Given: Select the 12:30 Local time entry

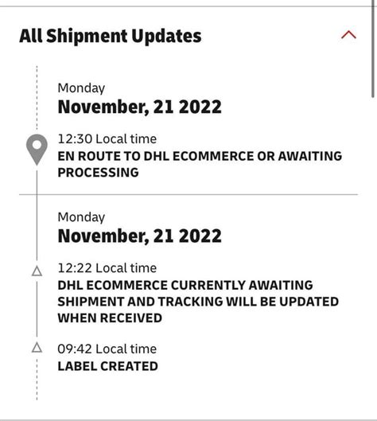Looking at the screenshot, I should (x=107, y=139).
